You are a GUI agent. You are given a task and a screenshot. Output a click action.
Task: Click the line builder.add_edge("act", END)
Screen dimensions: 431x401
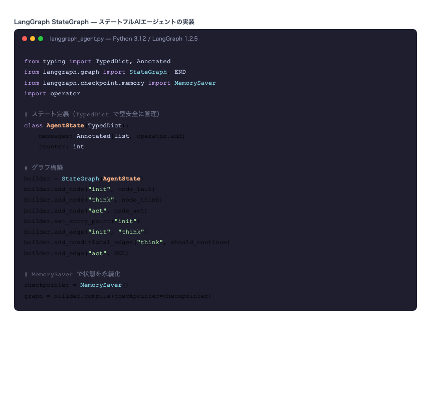click(76, 254)
